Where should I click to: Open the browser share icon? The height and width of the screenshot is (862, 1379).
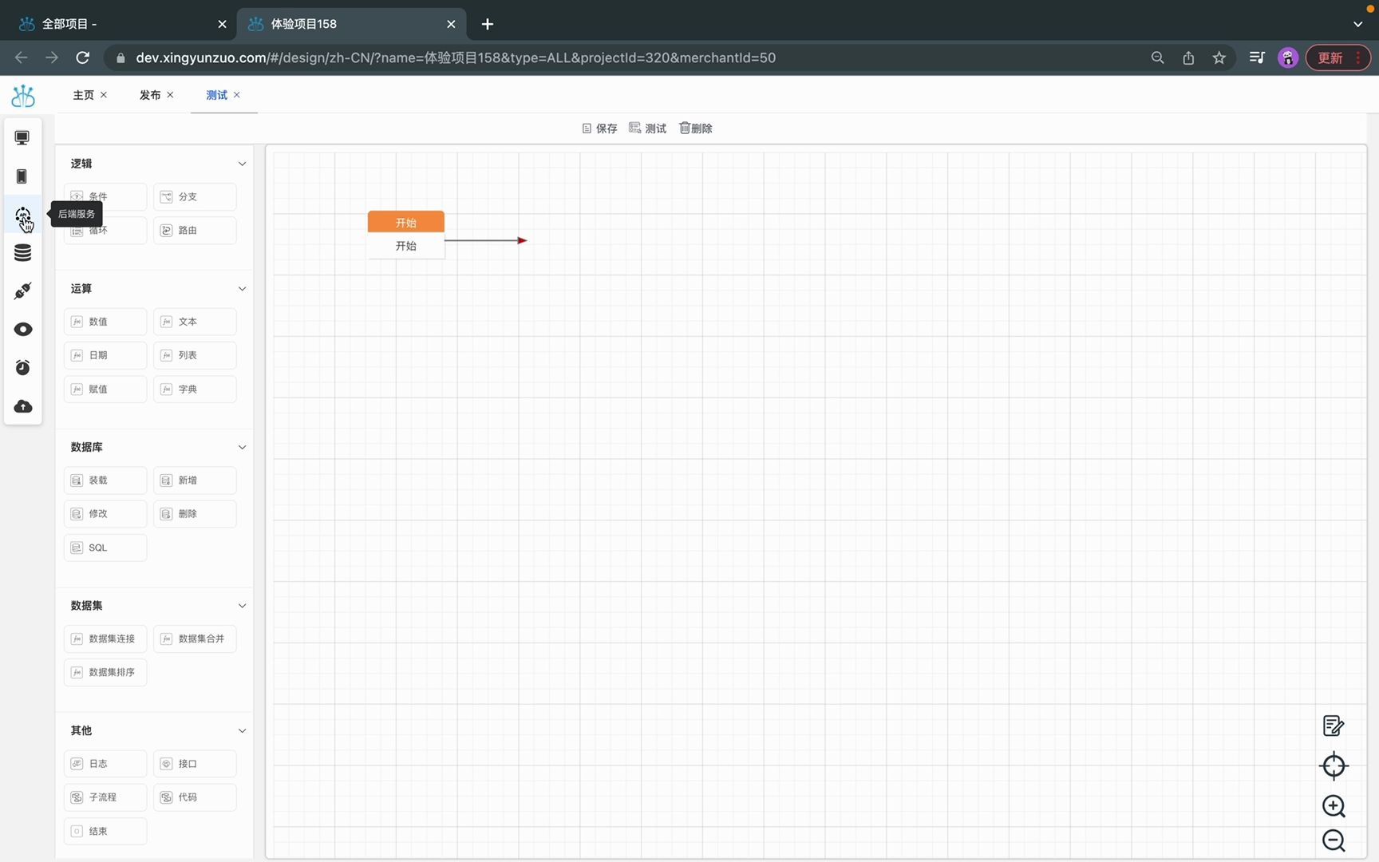click(x=1188, y=57)
